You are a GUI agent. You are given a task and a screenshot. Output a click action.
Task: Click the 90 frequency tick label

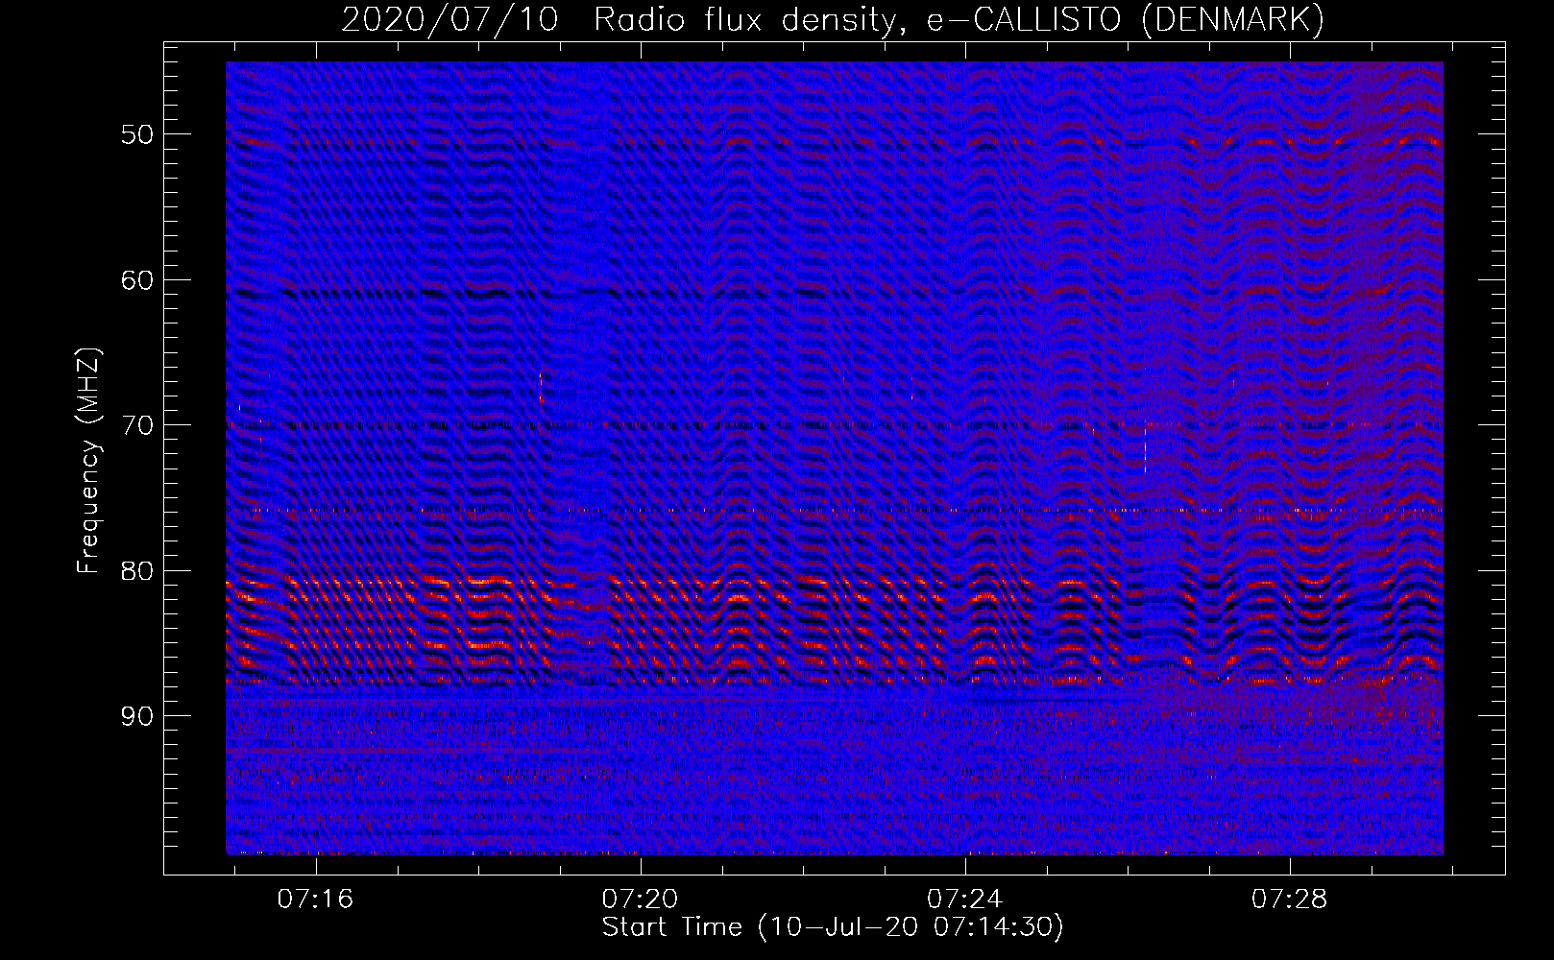pyautogui.click(x=137, y=716)
